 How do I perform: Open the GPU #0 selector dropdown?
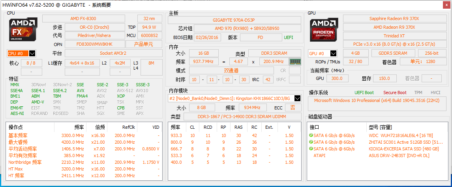[334, 54]
